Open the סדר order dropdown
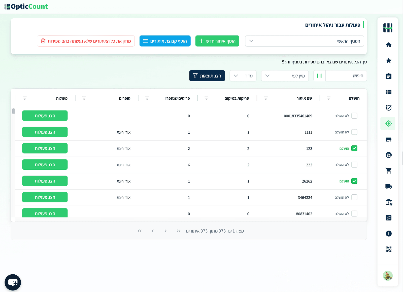The height and width of the screenshot is (292, 403). (243, 76)
